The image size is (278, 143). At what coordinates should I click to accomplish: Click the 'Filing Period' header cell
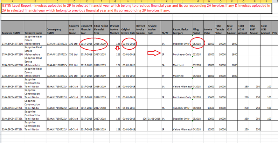coord(198,27)
